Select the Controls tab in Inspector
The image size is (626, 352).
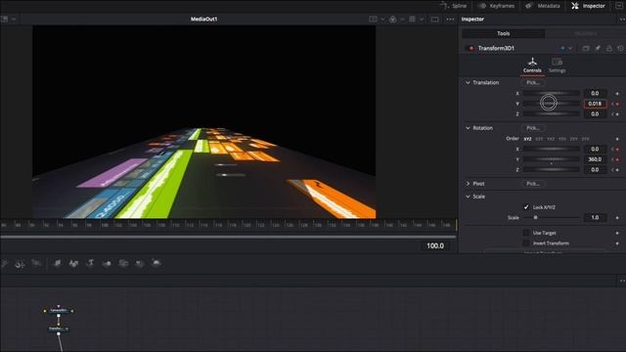532,66
